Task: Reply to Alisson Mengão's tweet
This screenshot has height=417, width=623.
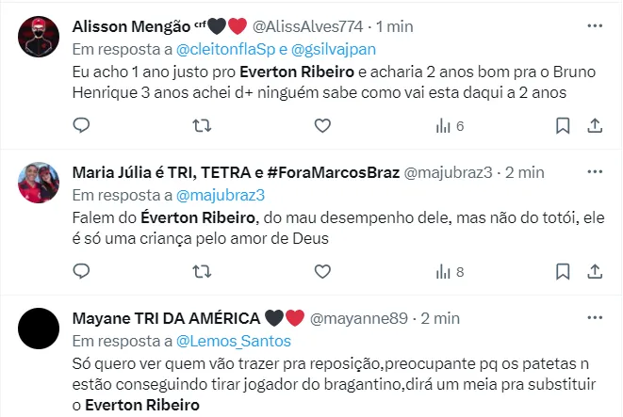Action: (81, 125)
